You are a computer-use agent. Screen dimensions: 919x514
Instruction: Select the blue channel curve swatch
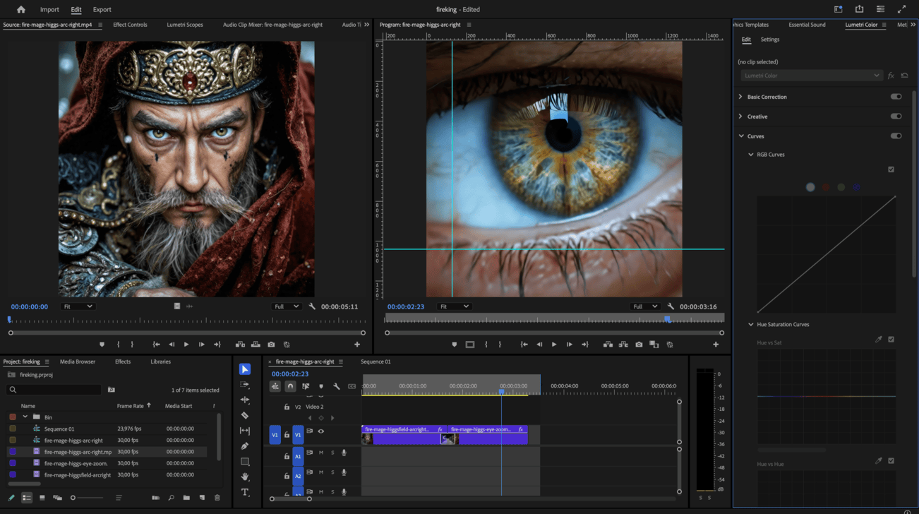pos(856,187)
